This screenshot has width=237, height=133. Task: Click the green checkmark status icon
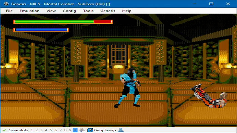click(4, 130)
